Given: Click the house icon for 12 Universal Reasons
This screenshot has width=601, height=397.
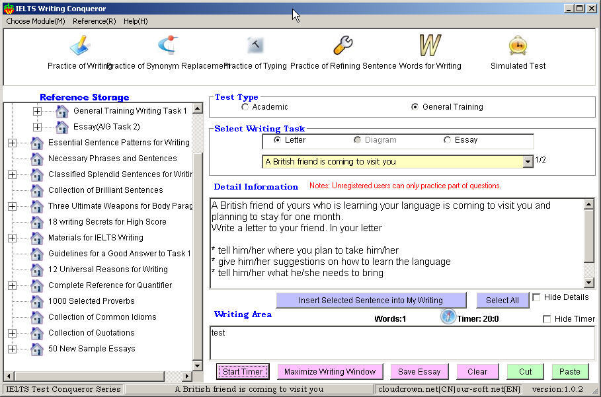Looking at the screenshot, I should [37, 270].
